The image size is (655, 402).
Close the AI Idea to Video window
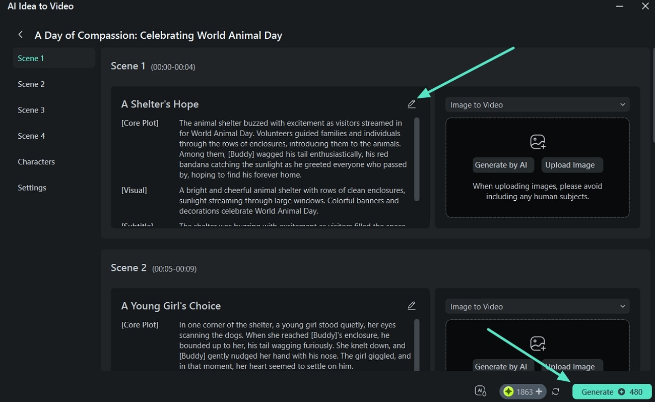(645, 6)
